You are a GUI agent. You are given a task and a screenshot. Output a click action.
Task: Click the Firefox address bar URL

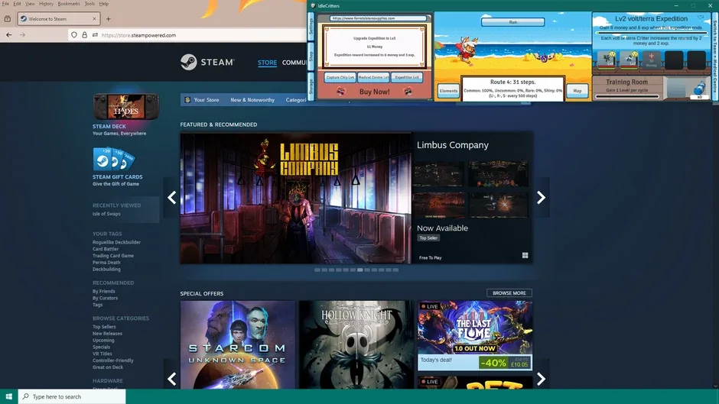click(x=138, y=35)
